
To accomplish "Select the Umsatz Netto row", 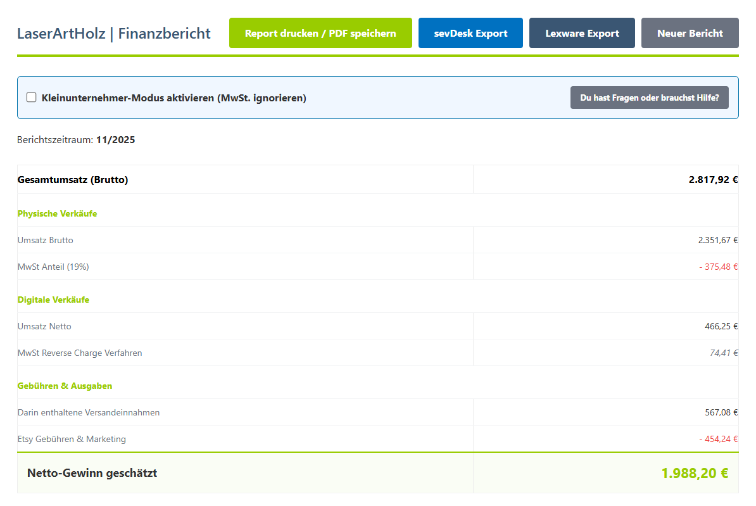I will pos(44,326).
